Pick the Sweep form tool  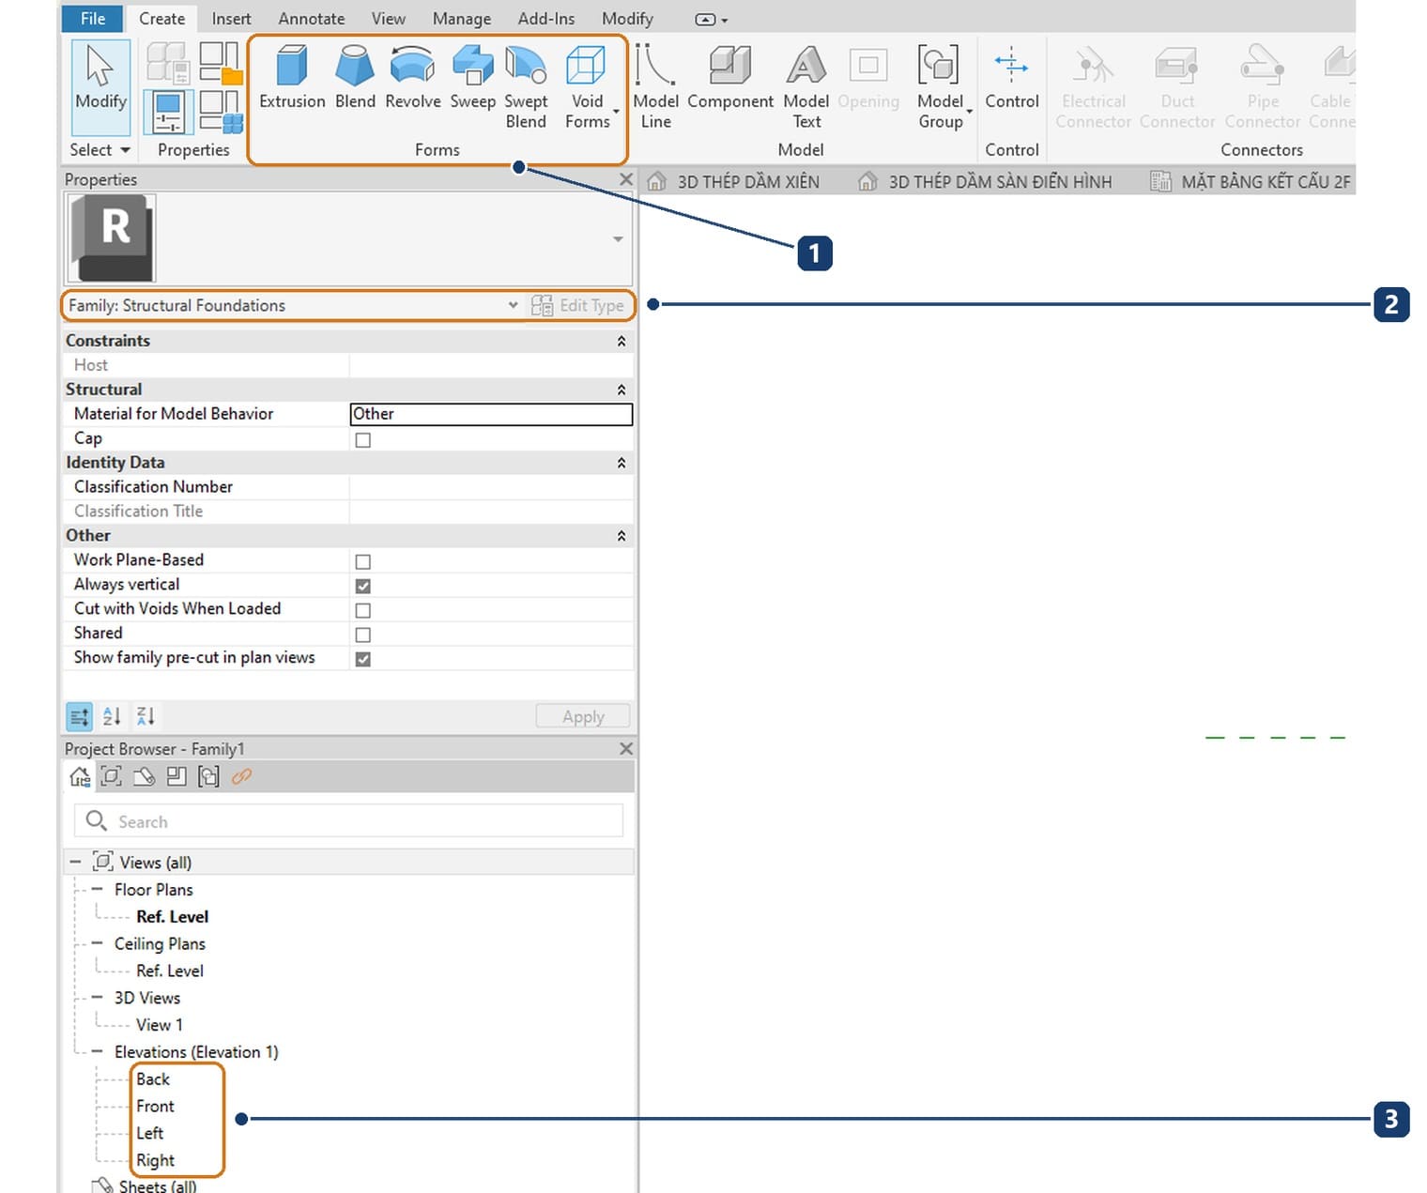click(472, 79)
